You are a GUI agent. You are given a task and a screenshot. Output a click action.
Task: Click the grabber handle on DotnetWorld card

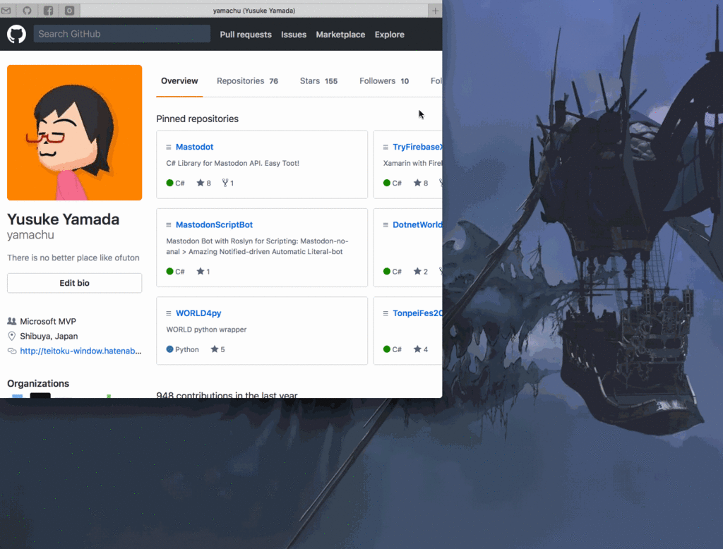click(x=386, y=225)
